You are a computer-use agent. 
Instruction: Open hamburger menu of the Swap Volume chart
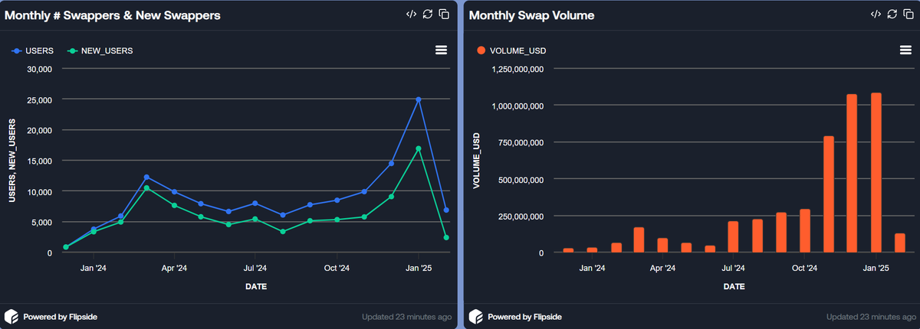905,50
